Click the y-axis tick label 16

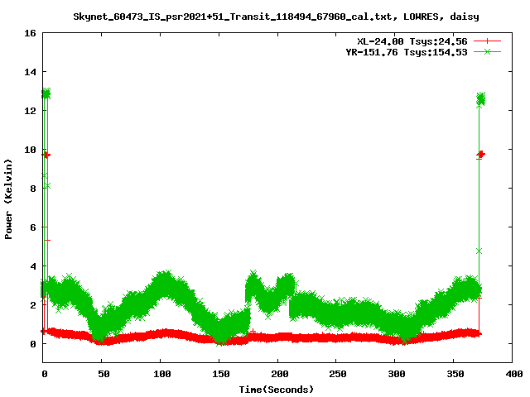30,33
